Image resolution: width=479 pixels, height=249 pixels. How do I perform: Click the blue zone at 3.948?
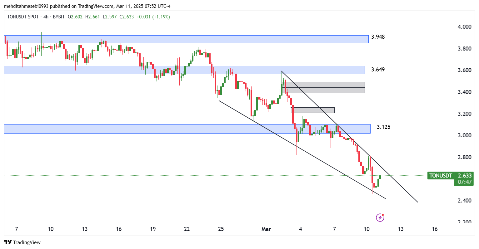(186, 39)
